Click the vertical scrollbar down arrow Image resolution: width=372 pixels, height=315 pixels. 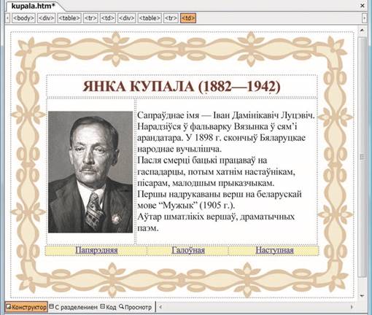362,296
